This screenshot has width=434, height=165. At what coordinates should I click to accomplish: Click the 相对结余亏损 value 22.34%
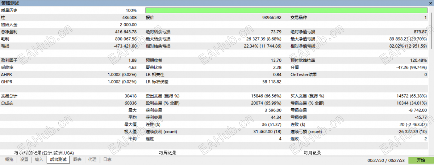[263, 46]
